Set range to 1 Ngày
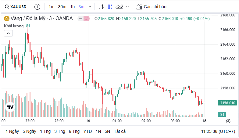This screenshot has width=239, height=138. pyautogui.click(x=12, y=131)
